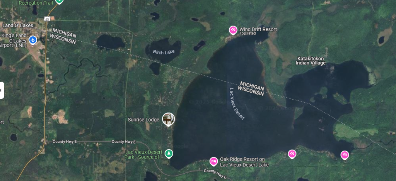Click the blue airport icon for LNL
Image resolution: width=396 pixels, height=181 pixels.
[33, 40]
